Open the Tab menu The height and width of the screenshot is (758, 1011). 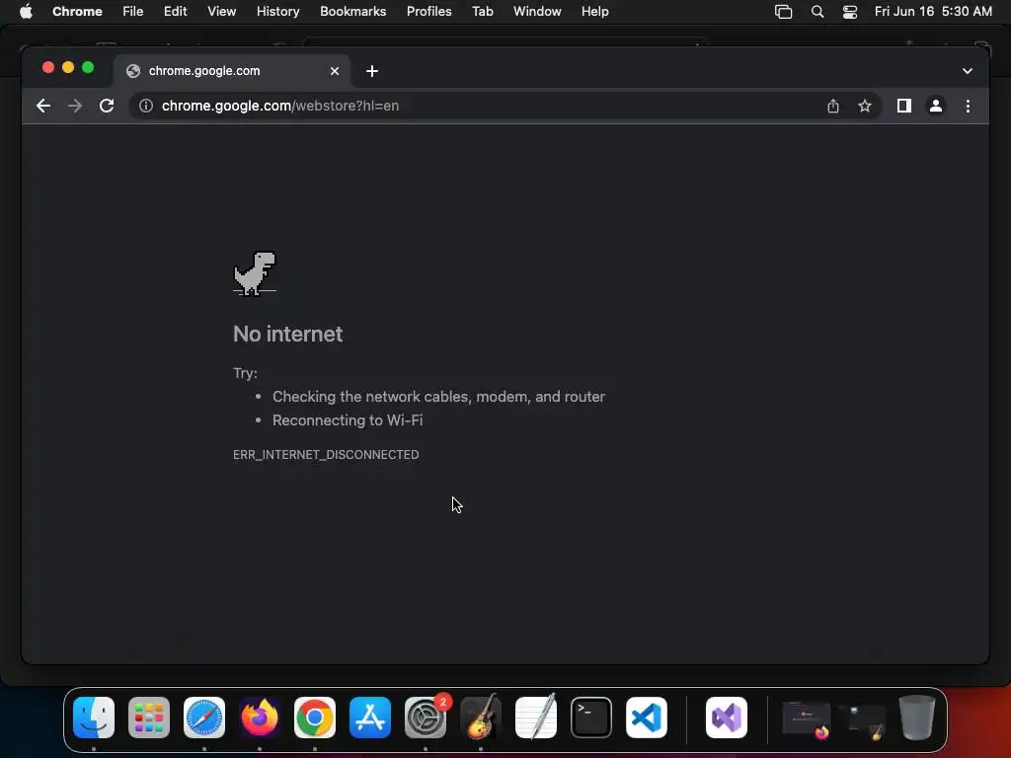click(x=482, y=12)
